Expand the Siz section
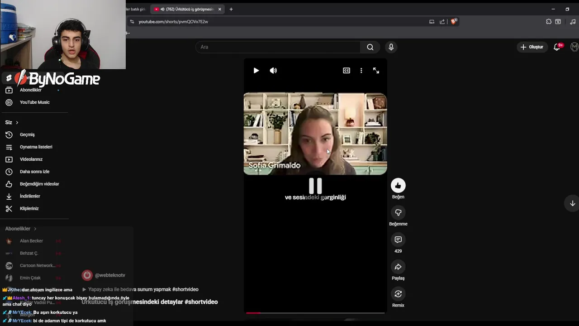Image resolution: width=579 pixels, height=326 pixels. pos(12,122)
